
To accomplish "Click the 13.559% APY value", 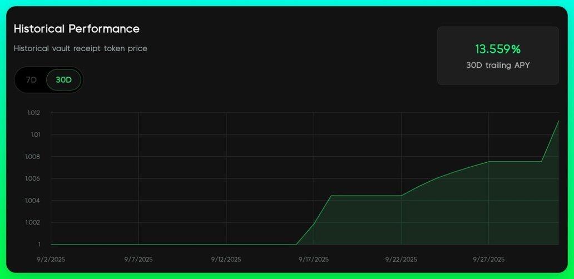I will click(498, 49).
